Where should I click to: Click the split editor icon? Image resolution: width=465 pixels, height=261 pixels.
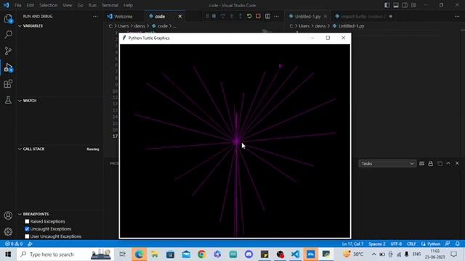coord(267,16)
